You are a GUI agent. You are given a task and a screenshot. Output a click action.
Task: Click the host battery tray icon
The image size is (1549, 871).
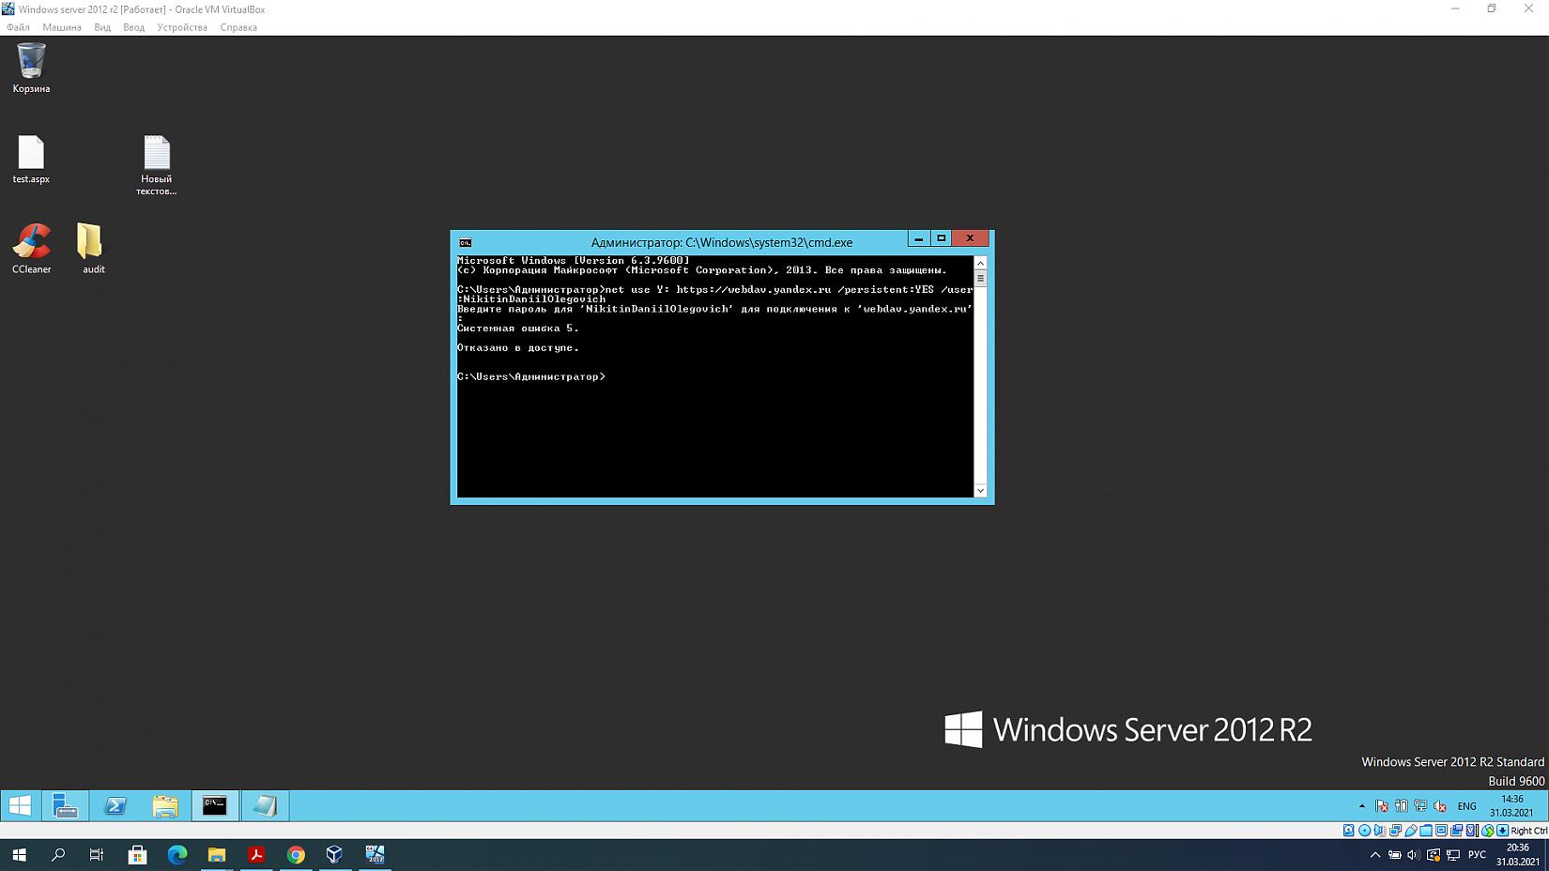point(1395,855)
